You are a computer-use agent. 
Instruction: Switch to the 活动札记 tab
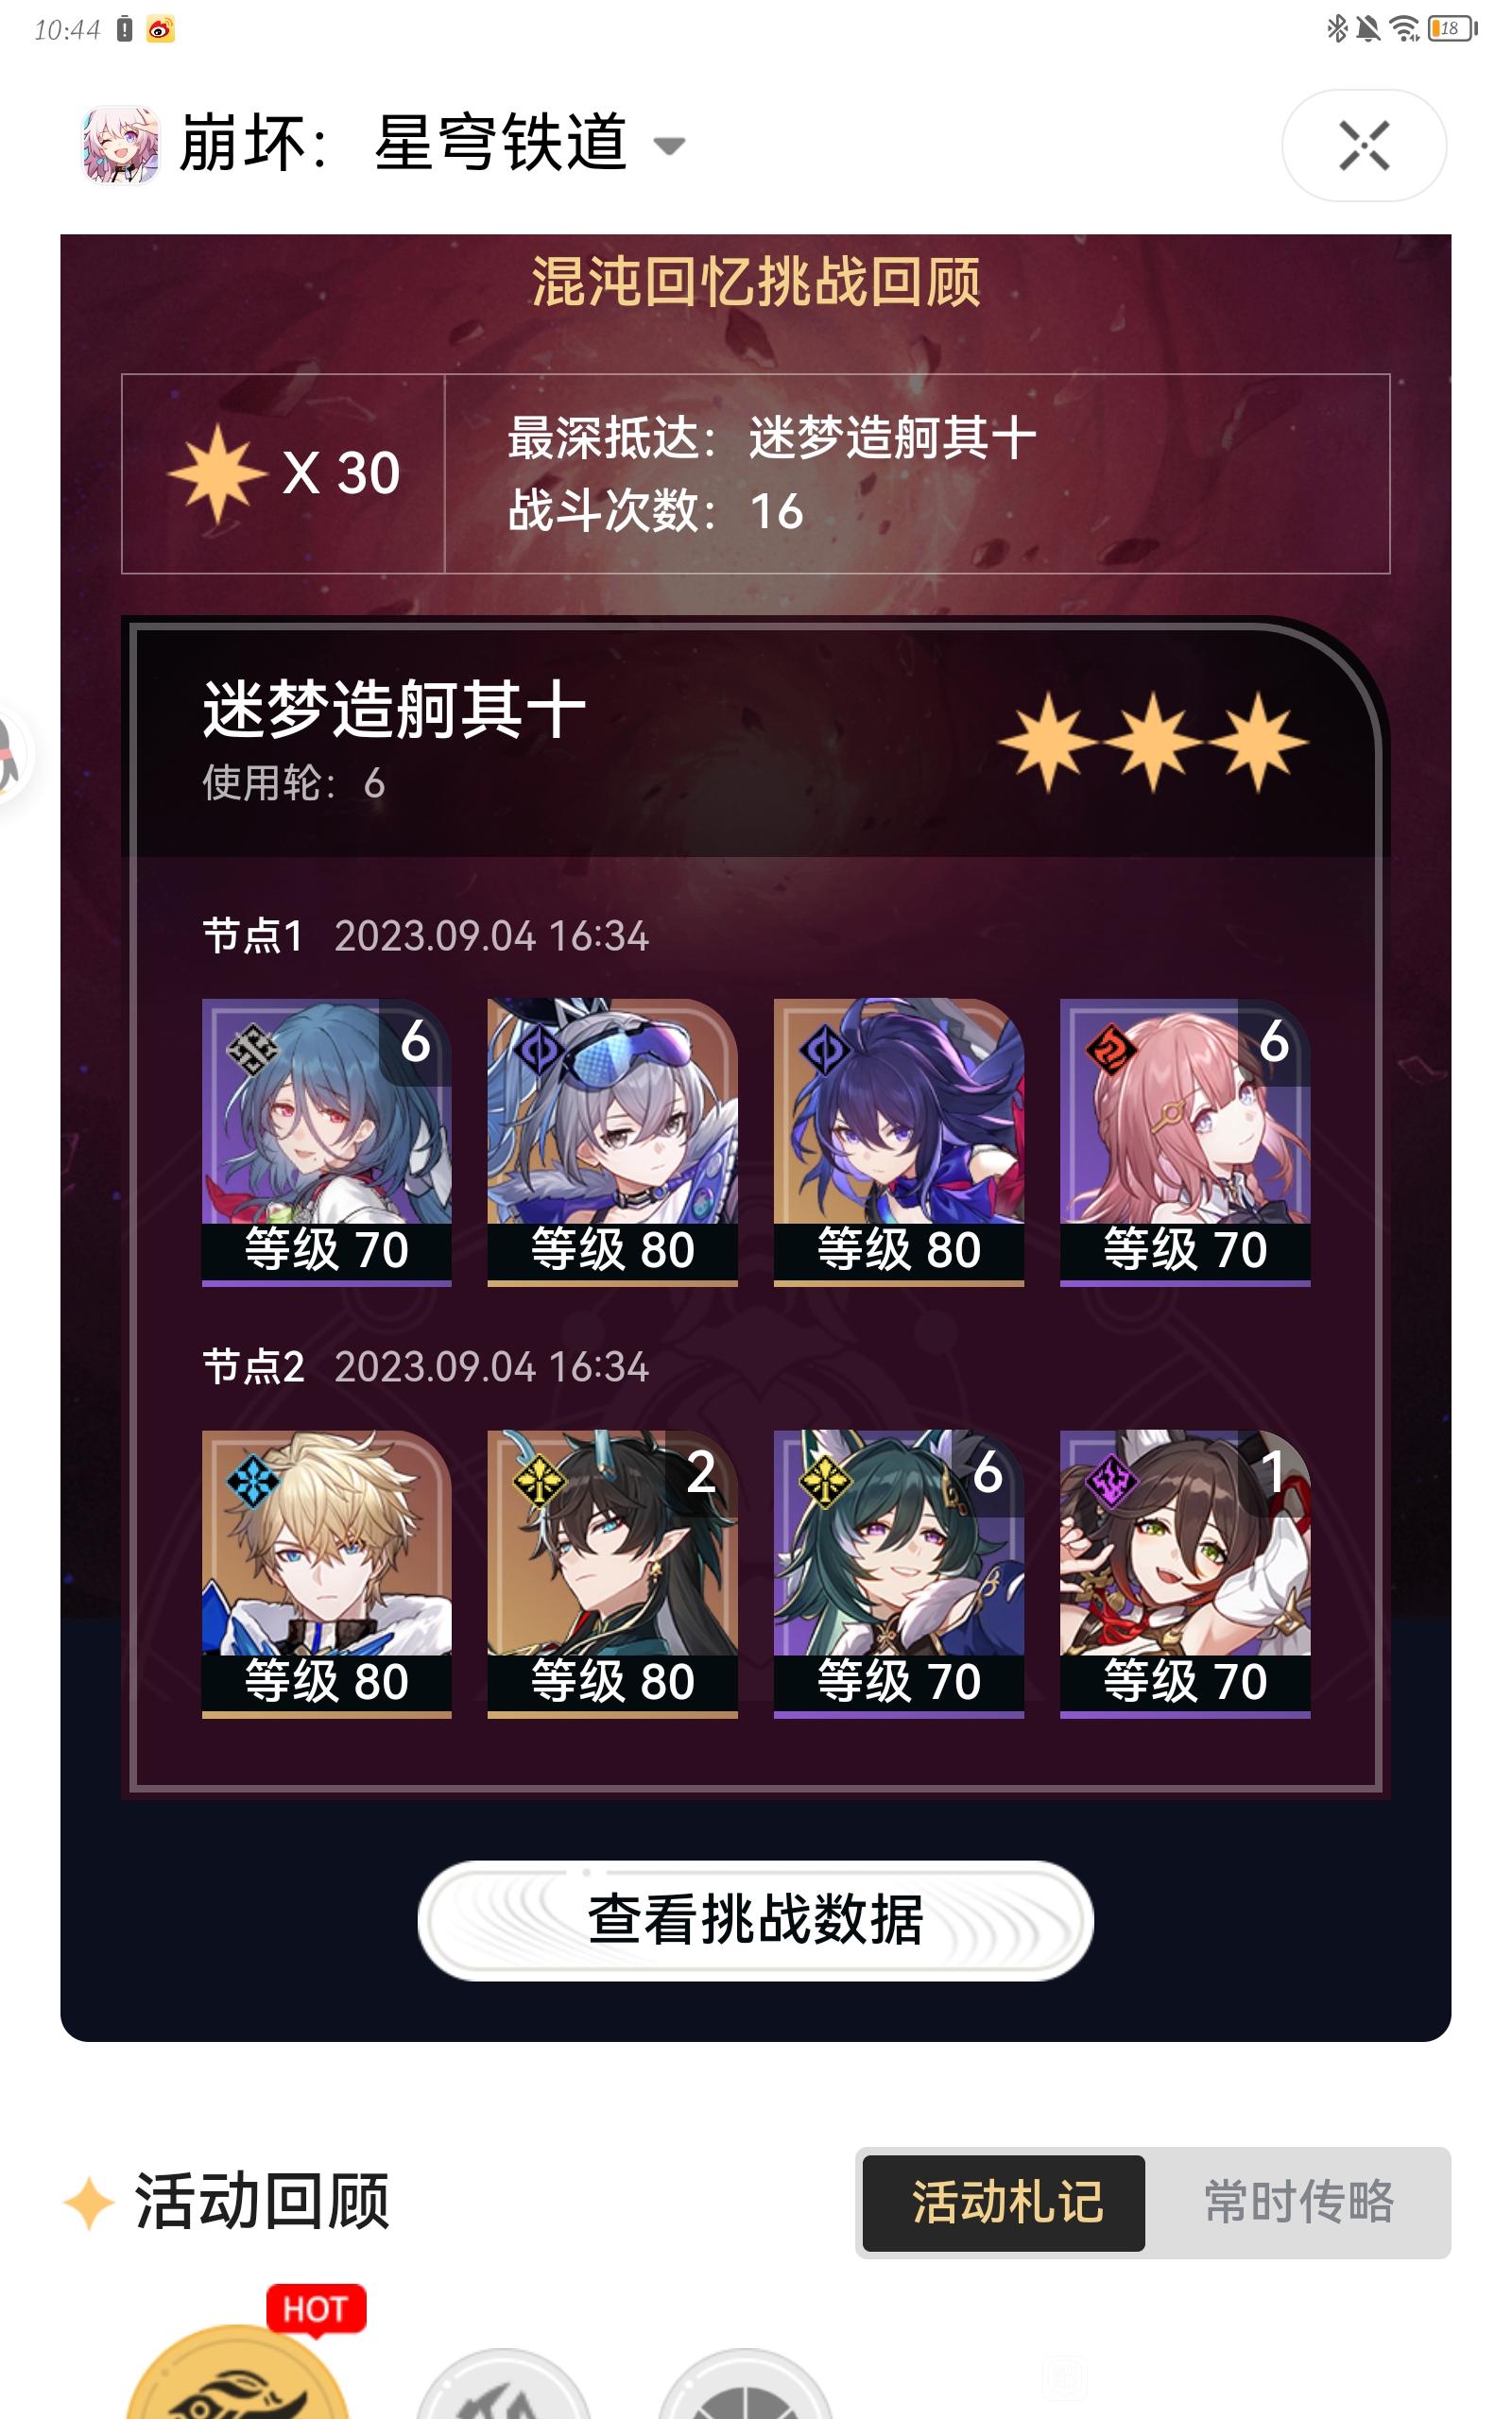pos(1004,2202)
